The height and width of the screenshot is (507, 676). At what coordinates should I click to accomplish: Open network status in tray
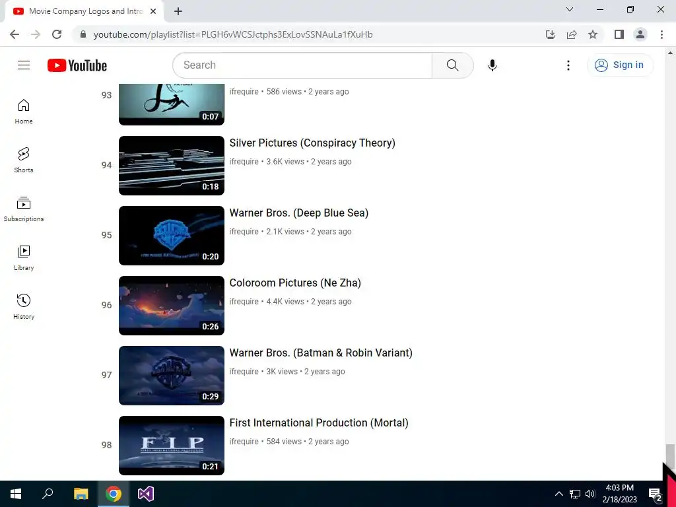pyautogui.click(x=575, y=494)
